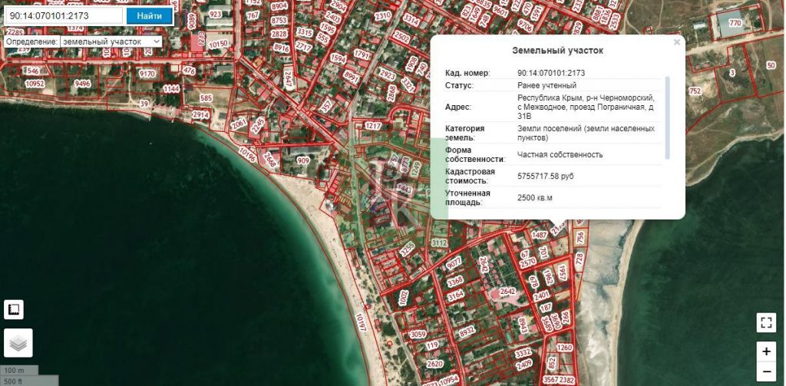786x386 pixels.
Task: Zoom out with the minus button
Action: point(765,372)
